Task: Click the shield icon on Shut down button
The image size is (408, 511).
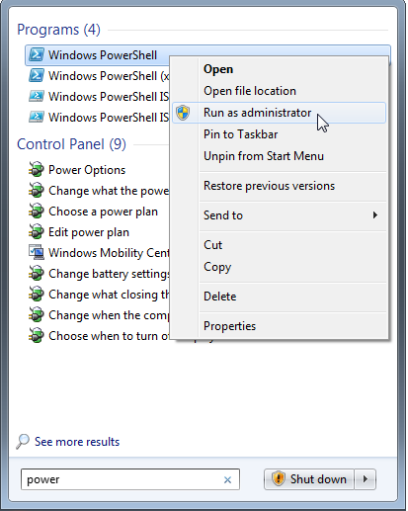Action: point(278,478)
